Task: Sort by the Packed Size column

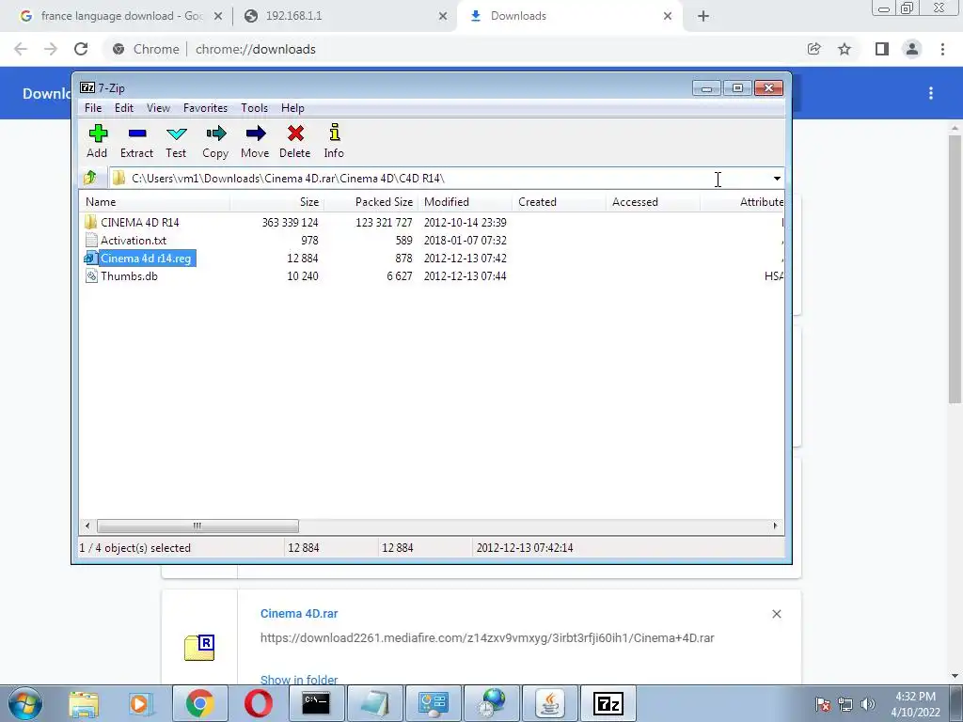Action: [x=371, y=202]
